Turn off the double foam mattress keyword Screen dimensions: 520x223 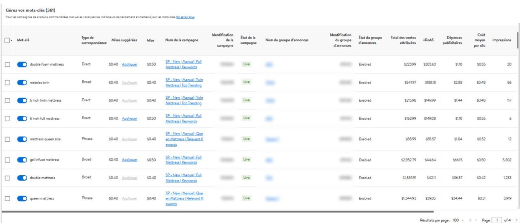22,65
